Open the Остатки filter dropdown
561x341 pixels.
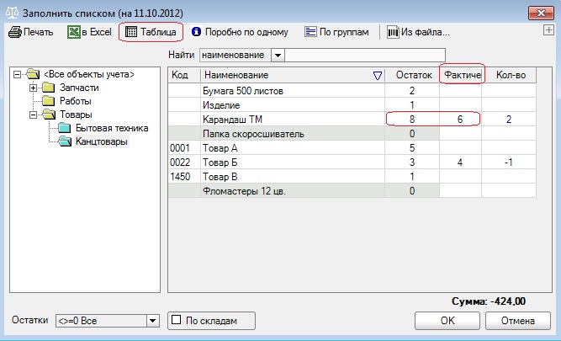click(x=152, y=321)
